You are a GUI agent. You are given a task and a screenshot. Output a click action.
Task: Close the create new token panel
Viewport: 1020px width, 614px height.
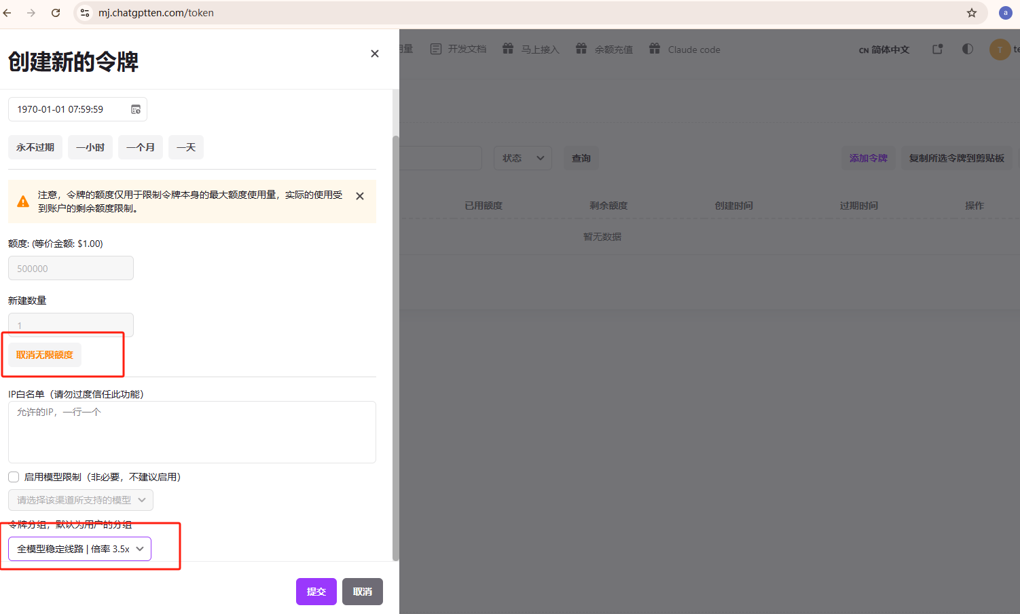coord(374,54)
